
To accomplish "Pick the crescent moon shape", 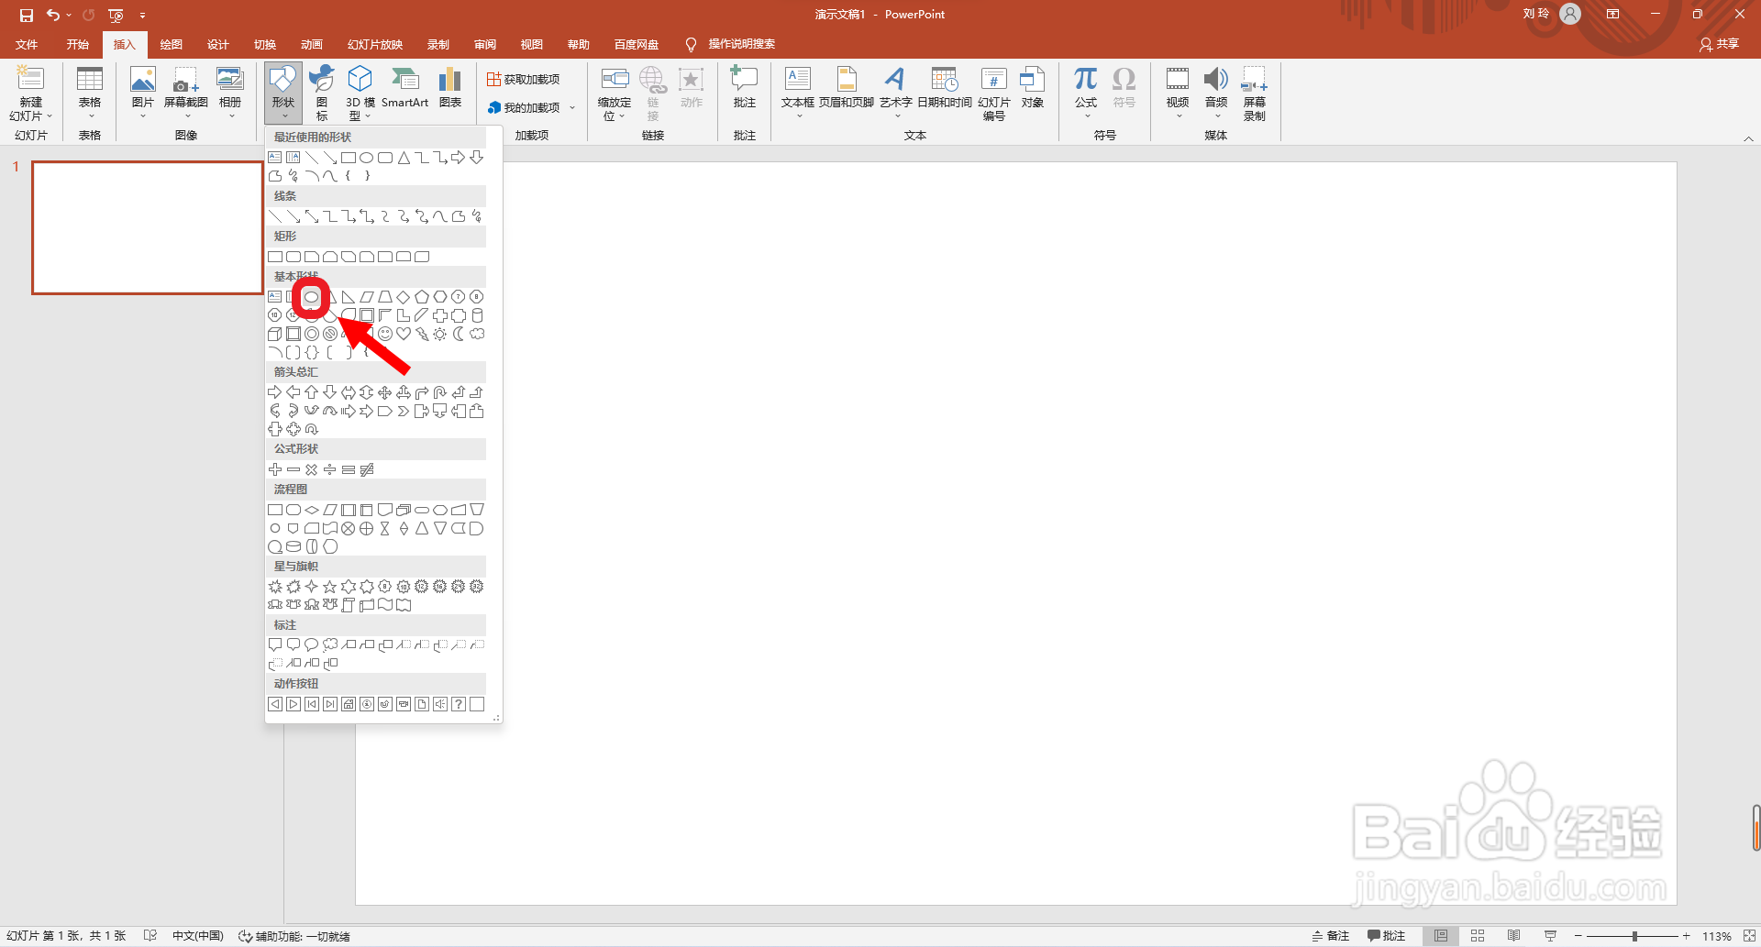I will [x=459, y=334].
